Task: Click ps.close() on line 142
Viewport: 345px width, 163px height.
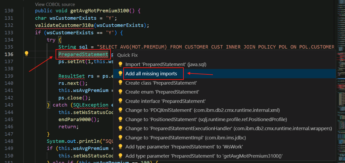Action: [75, 98]
